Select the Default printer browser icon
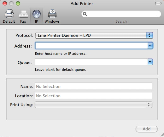 pos(9,14)
